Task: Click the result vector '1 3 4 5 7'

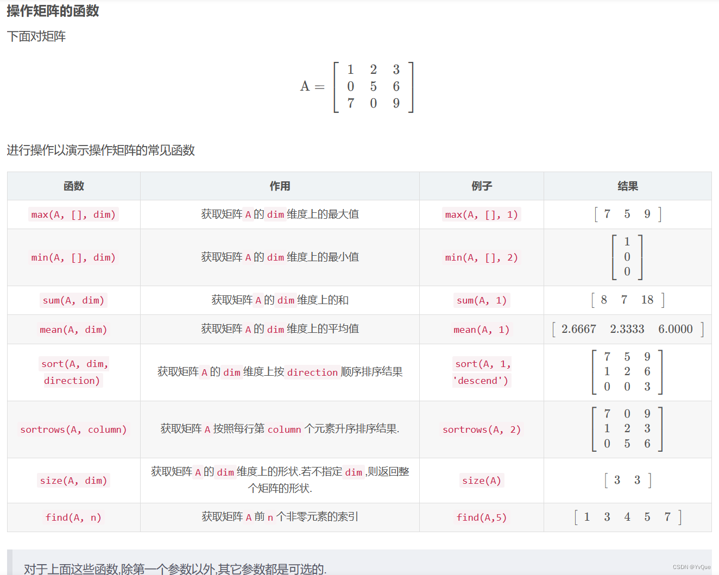Action: [x=628, y=517]
